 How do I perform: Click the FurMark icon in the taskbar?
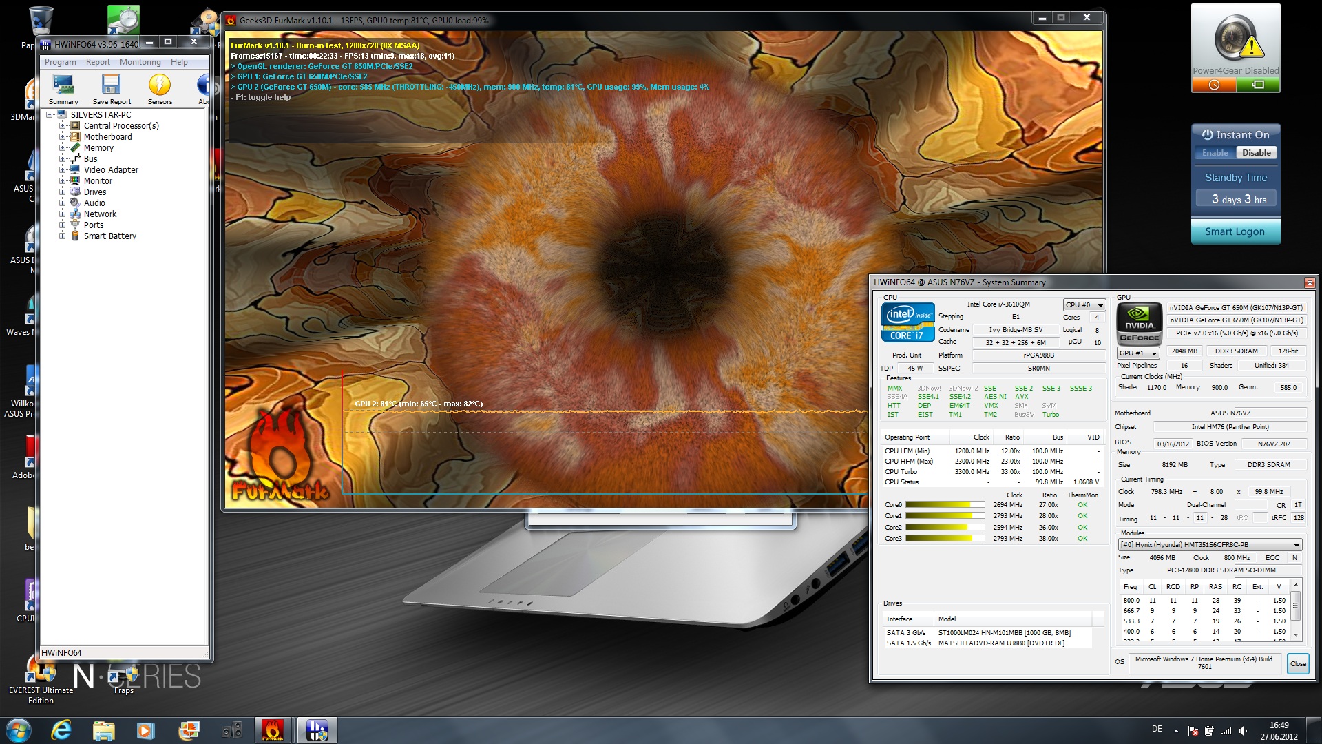[273, 730]
